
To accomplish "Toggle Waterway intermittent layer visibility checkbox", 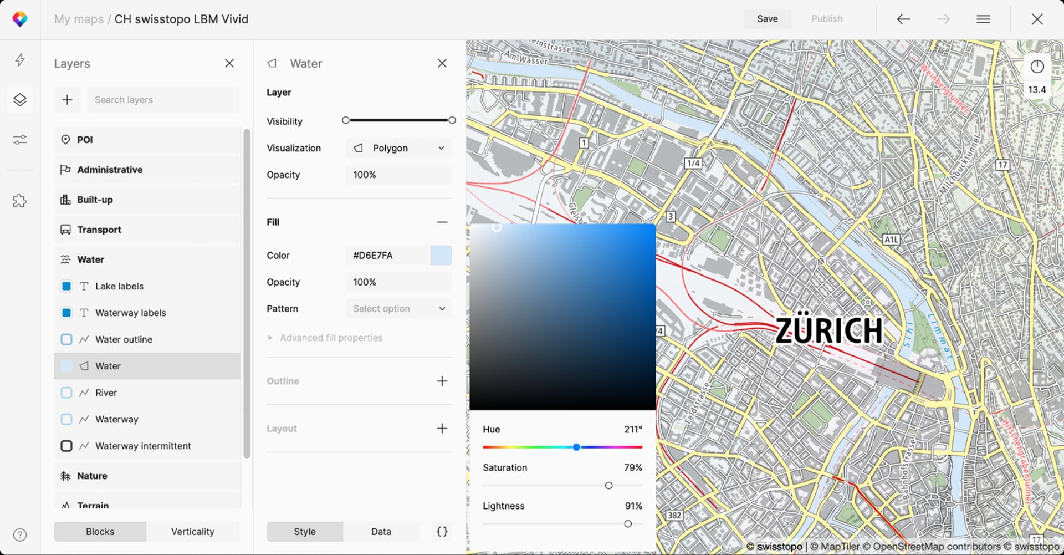I will [x=66, y=446].
